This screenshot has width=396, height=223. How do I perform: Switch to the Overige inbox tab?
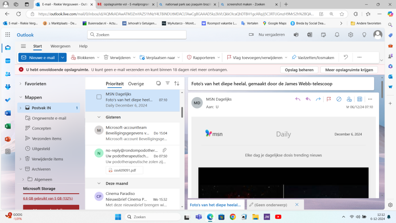tap(136, 84)
